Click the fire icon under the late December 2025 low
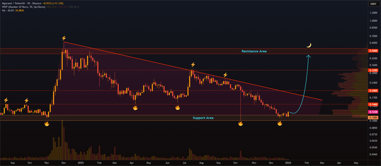The image size is (381, 166). pyautogui.click(x=280, y=123)
